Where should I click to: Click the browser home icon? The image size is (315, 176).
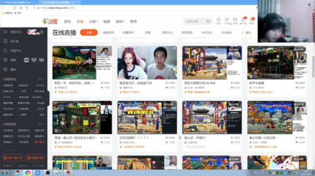click(x=21, y=8)
